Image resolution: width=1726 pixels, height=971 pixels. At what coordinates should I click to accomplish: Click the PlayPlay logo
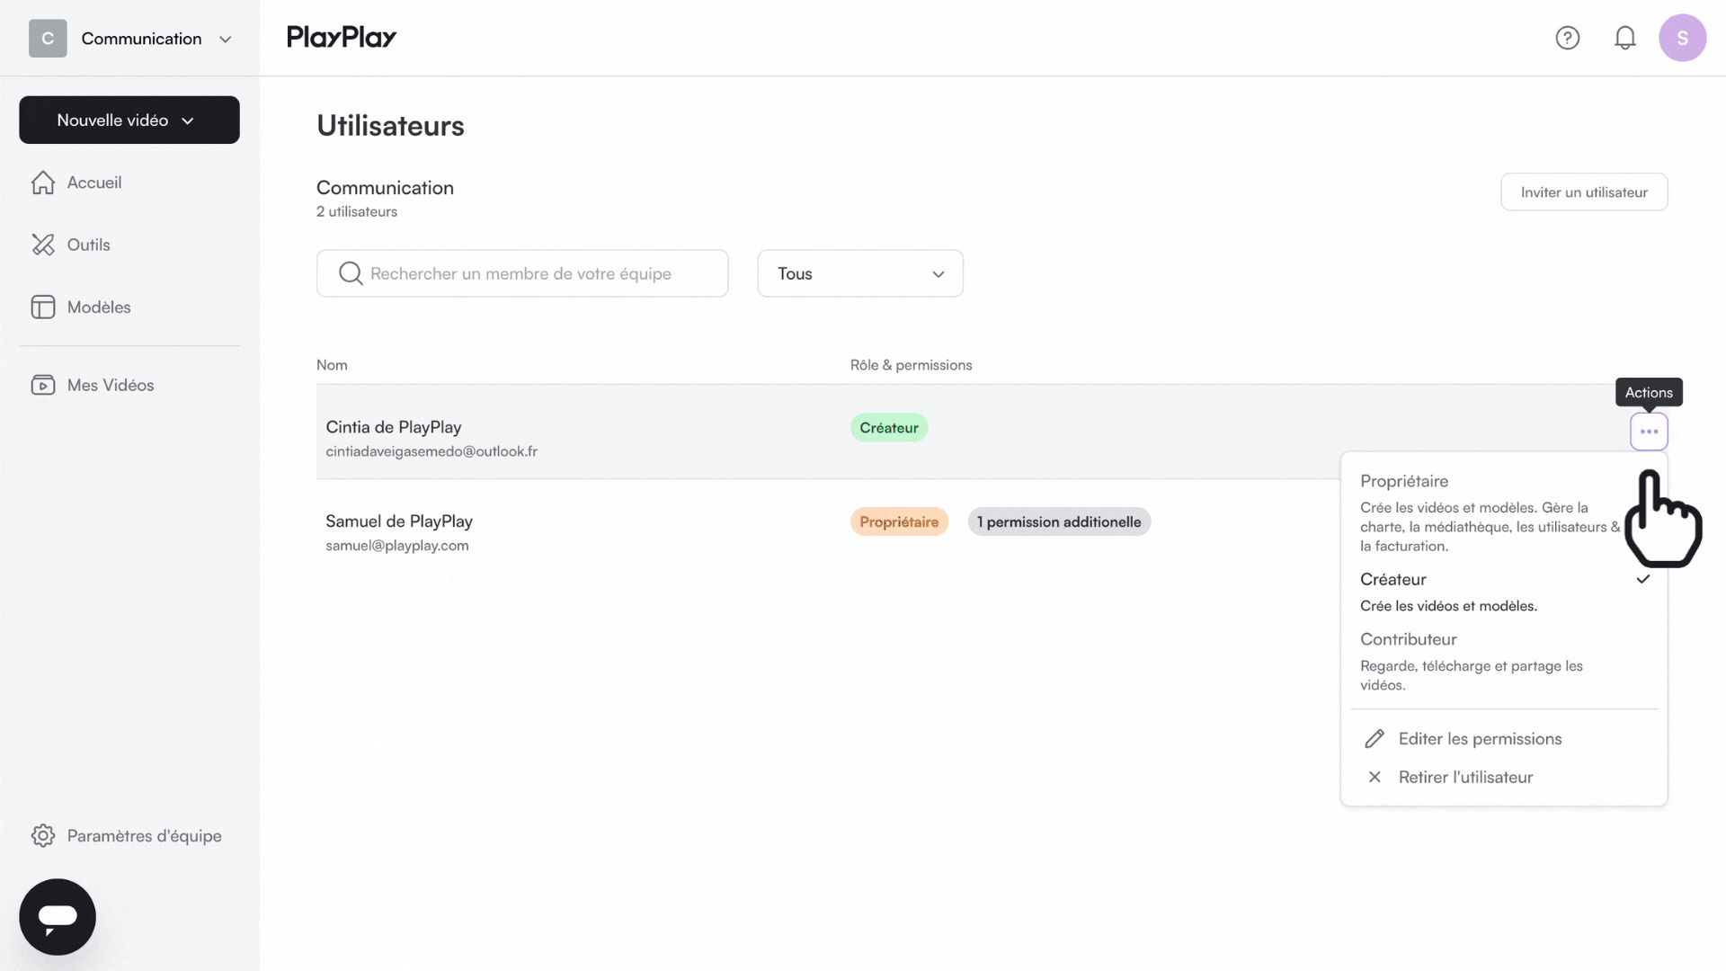342,38
